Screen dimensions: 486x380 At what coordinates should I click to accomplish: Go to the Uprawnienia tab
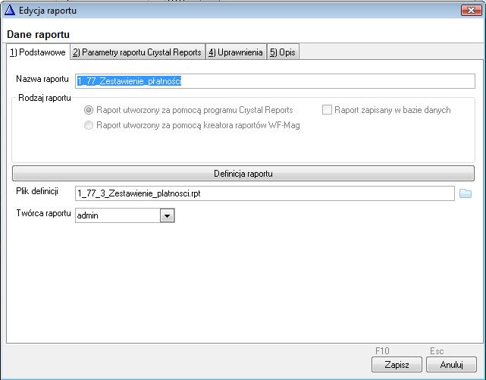235,52
